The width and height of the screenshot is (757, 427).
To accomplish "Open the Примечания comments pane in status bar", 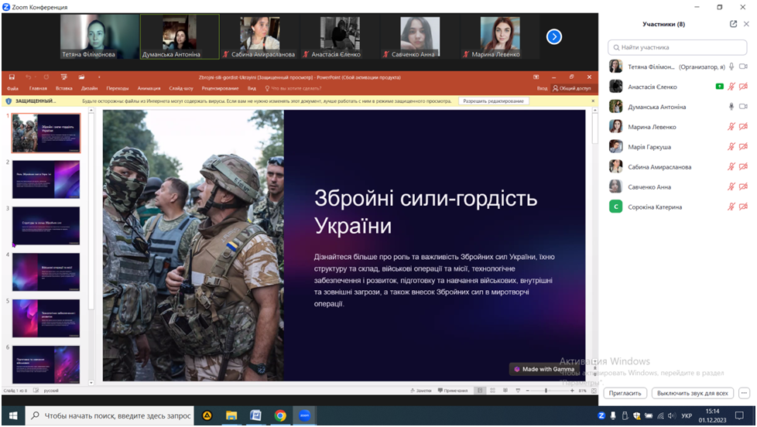I will pos(452,391).
